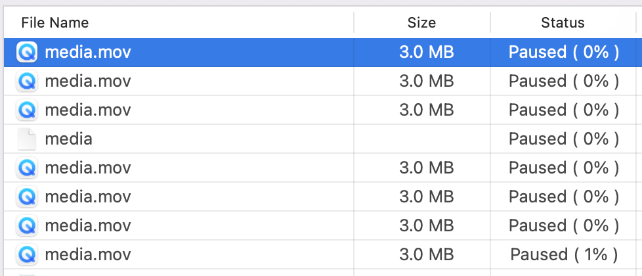
Task: Click the QuickTime icon in the fifth row
Action: click(x=27, y=168)
